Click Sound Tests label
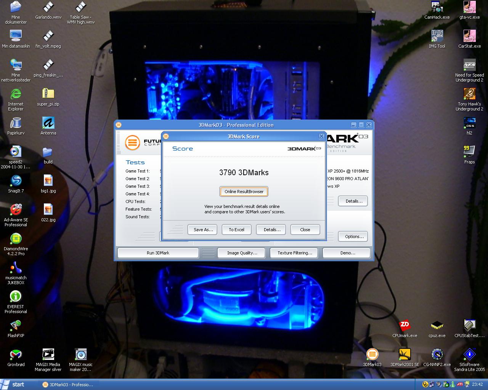Viewport: 488px width, 390px height. click(138, 217)
